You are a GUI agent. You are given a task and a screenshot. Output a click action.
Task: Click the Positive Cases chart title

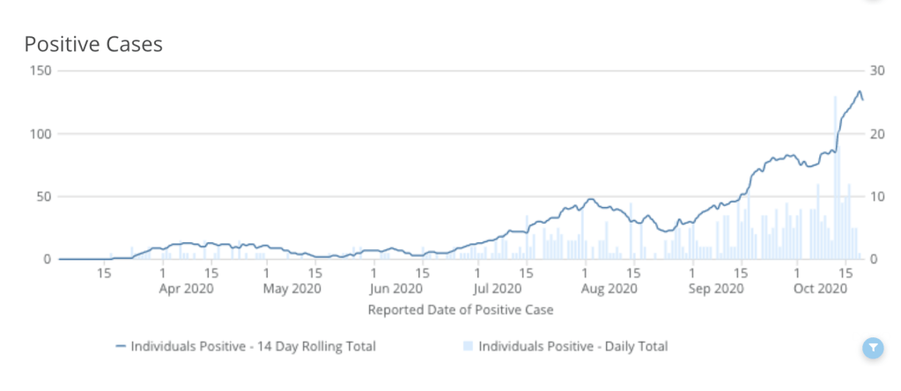(x=93, y=44)
